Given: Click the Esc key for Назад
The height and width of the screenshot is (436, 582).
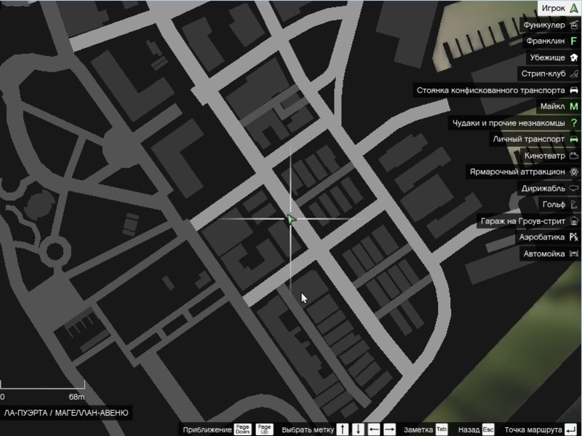Looking at the screenshot, I should (x=488, y=429).
